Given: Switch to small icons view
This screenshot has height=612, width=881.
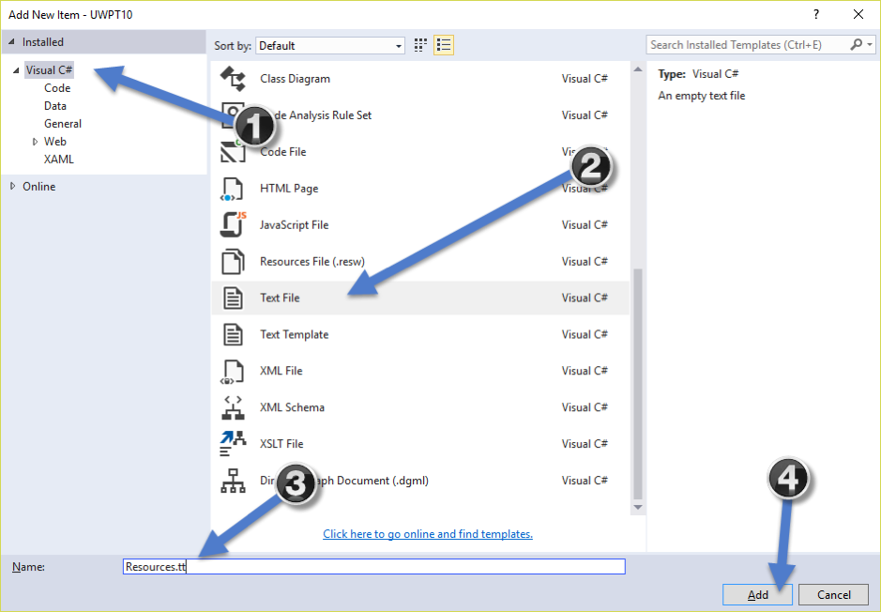Looking at the screenshot, I should pyautogui.click(x=419, y=44).
